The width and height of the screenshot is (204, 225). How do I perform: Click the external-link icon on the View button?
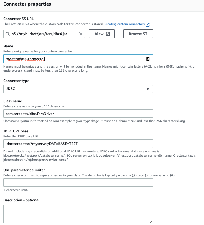(108, 34)
